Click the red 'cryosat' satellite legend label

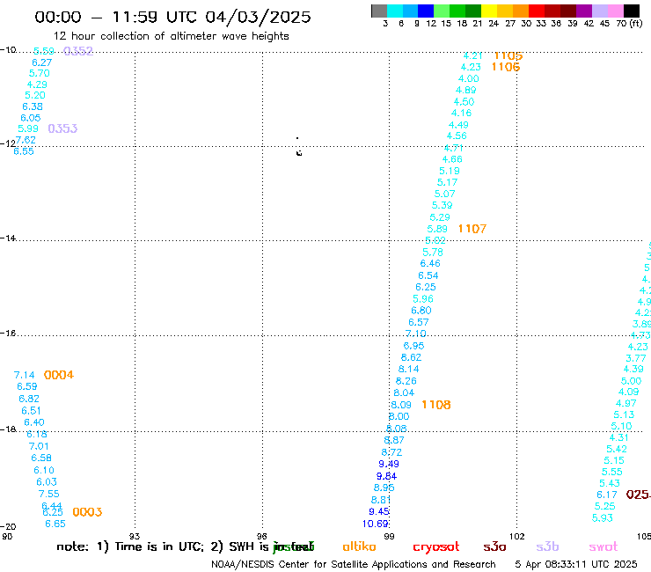pos(436,547)
